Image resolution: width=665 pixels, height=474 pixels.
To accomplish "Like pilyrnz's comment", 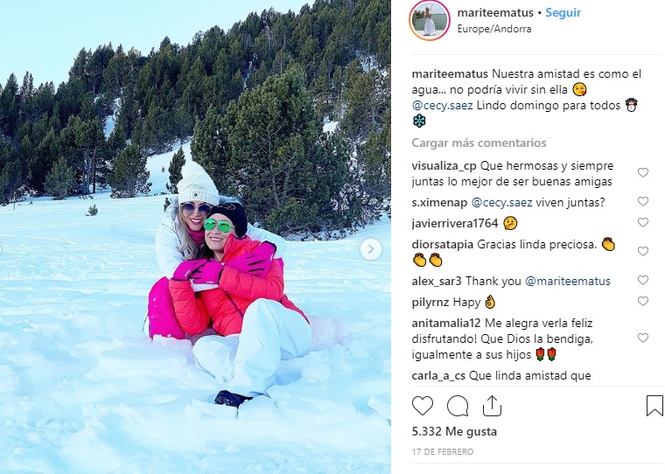I will pos(643,302).
